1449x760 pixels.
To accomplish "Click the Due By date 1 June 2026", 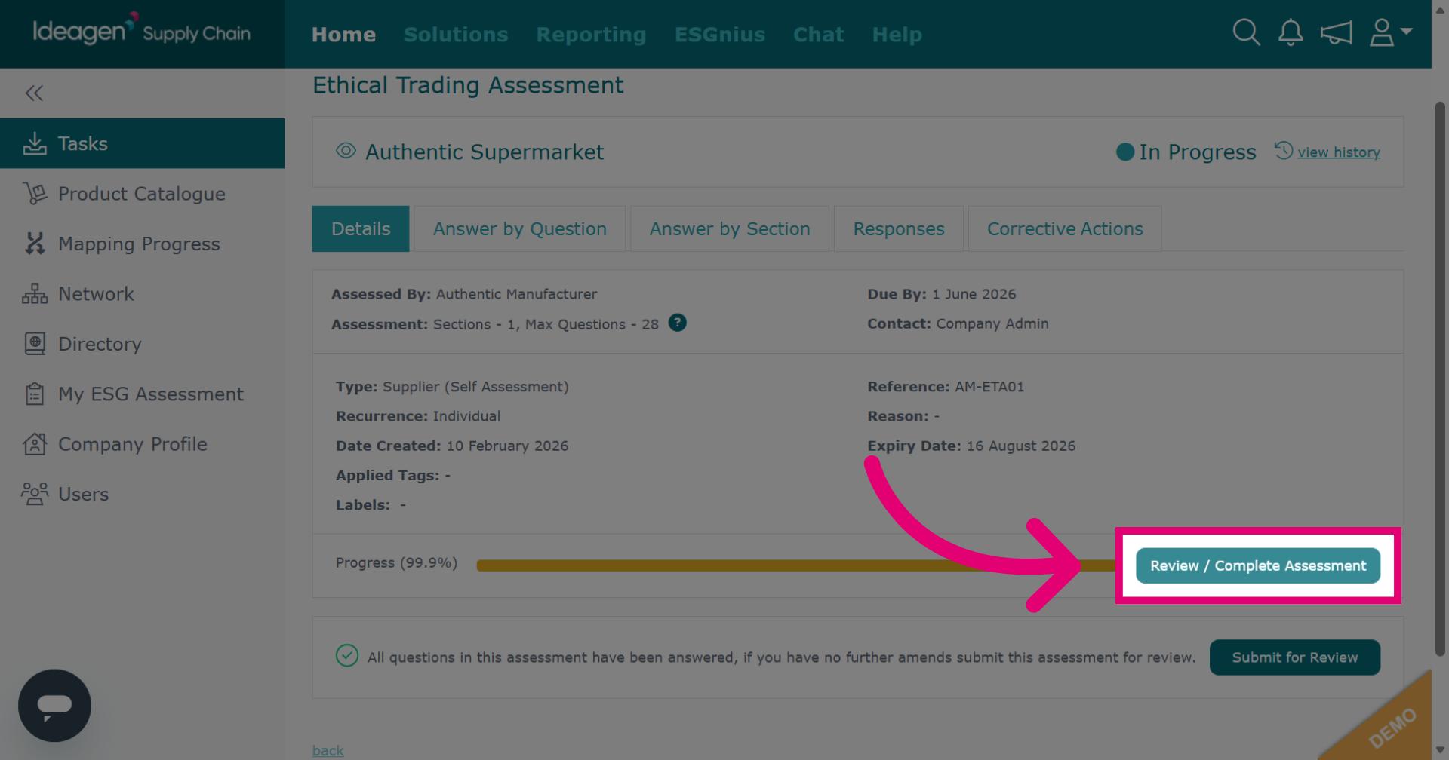I will [x=974, y=294].
